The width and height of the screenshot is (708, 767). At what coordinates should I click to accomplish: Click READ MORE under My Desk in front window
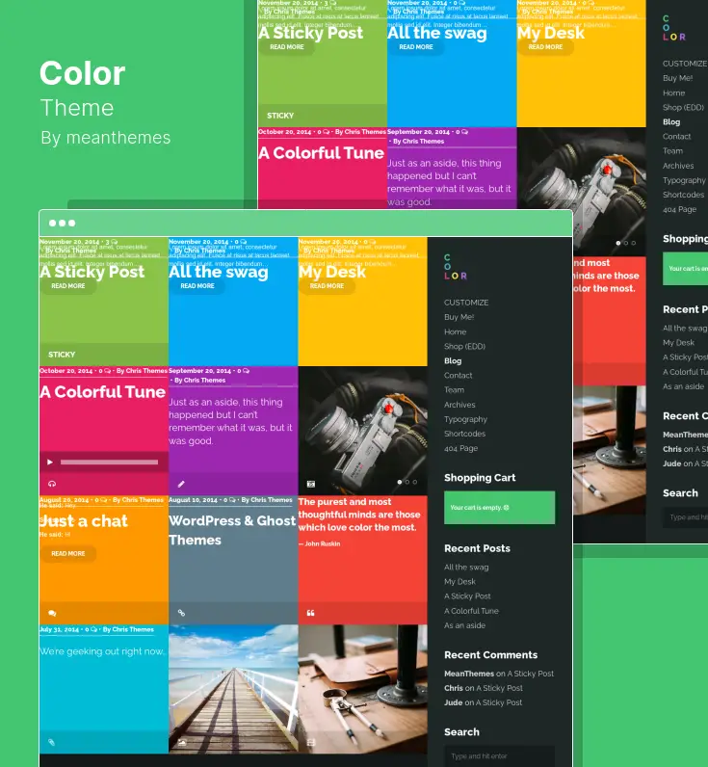point(327,286)
